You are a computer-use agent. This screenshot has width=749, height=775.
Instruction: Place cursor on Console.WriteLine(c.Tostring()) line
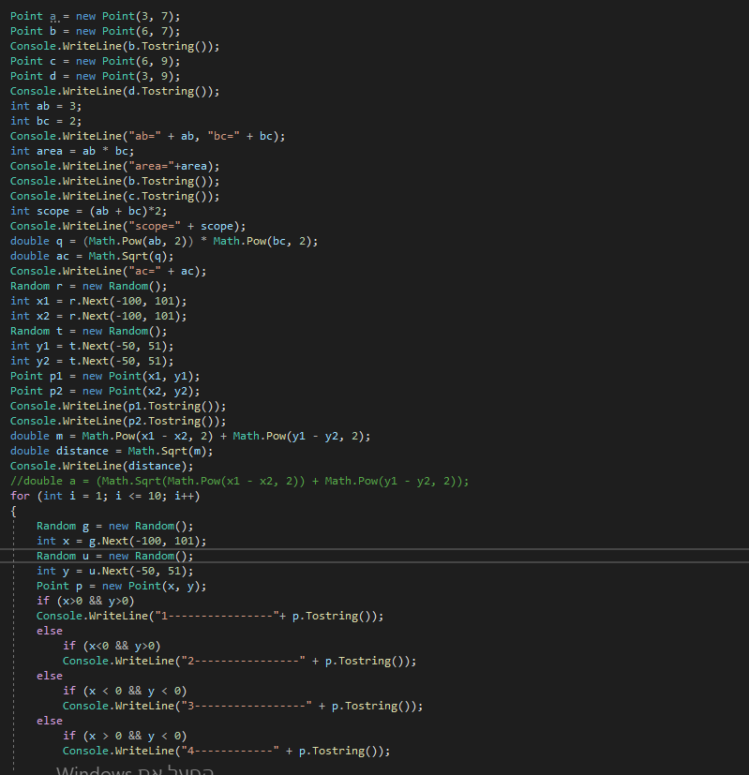(x=114, y=196)
